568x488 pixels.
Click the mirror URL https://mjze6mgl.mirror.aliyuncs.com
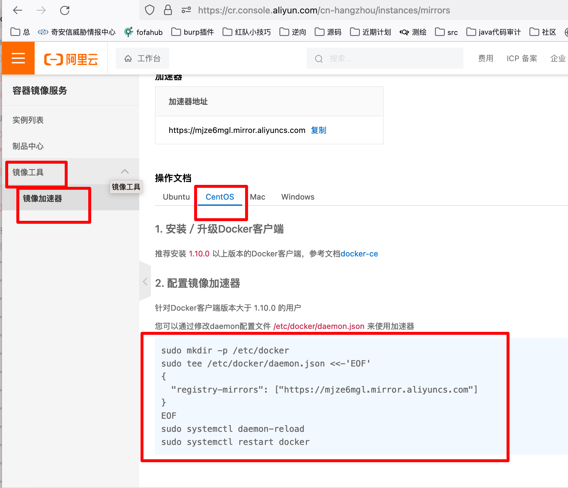[x=237, y=130]
